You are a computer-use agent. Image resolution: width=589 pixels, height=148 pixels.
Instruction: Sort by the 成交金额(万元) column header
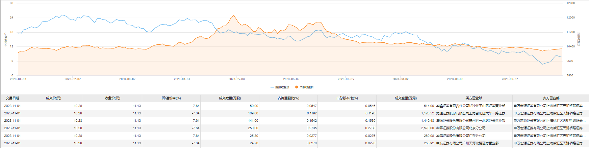click(x=406, y=98)
